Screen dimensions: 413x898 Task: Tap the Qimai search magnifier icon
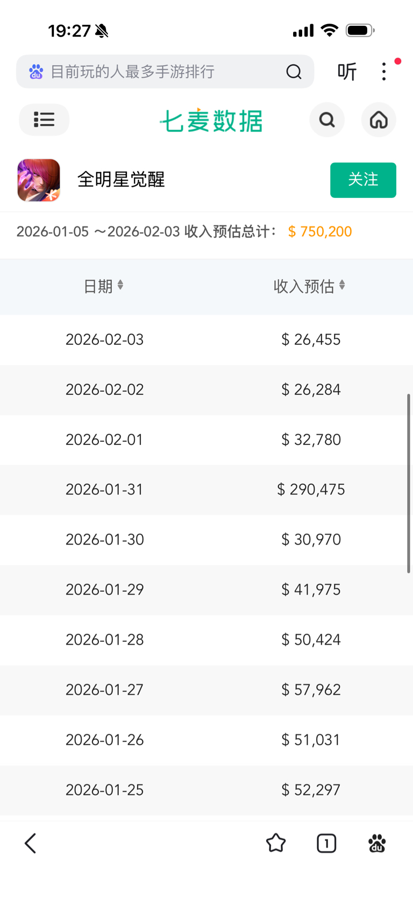[327, 119]
